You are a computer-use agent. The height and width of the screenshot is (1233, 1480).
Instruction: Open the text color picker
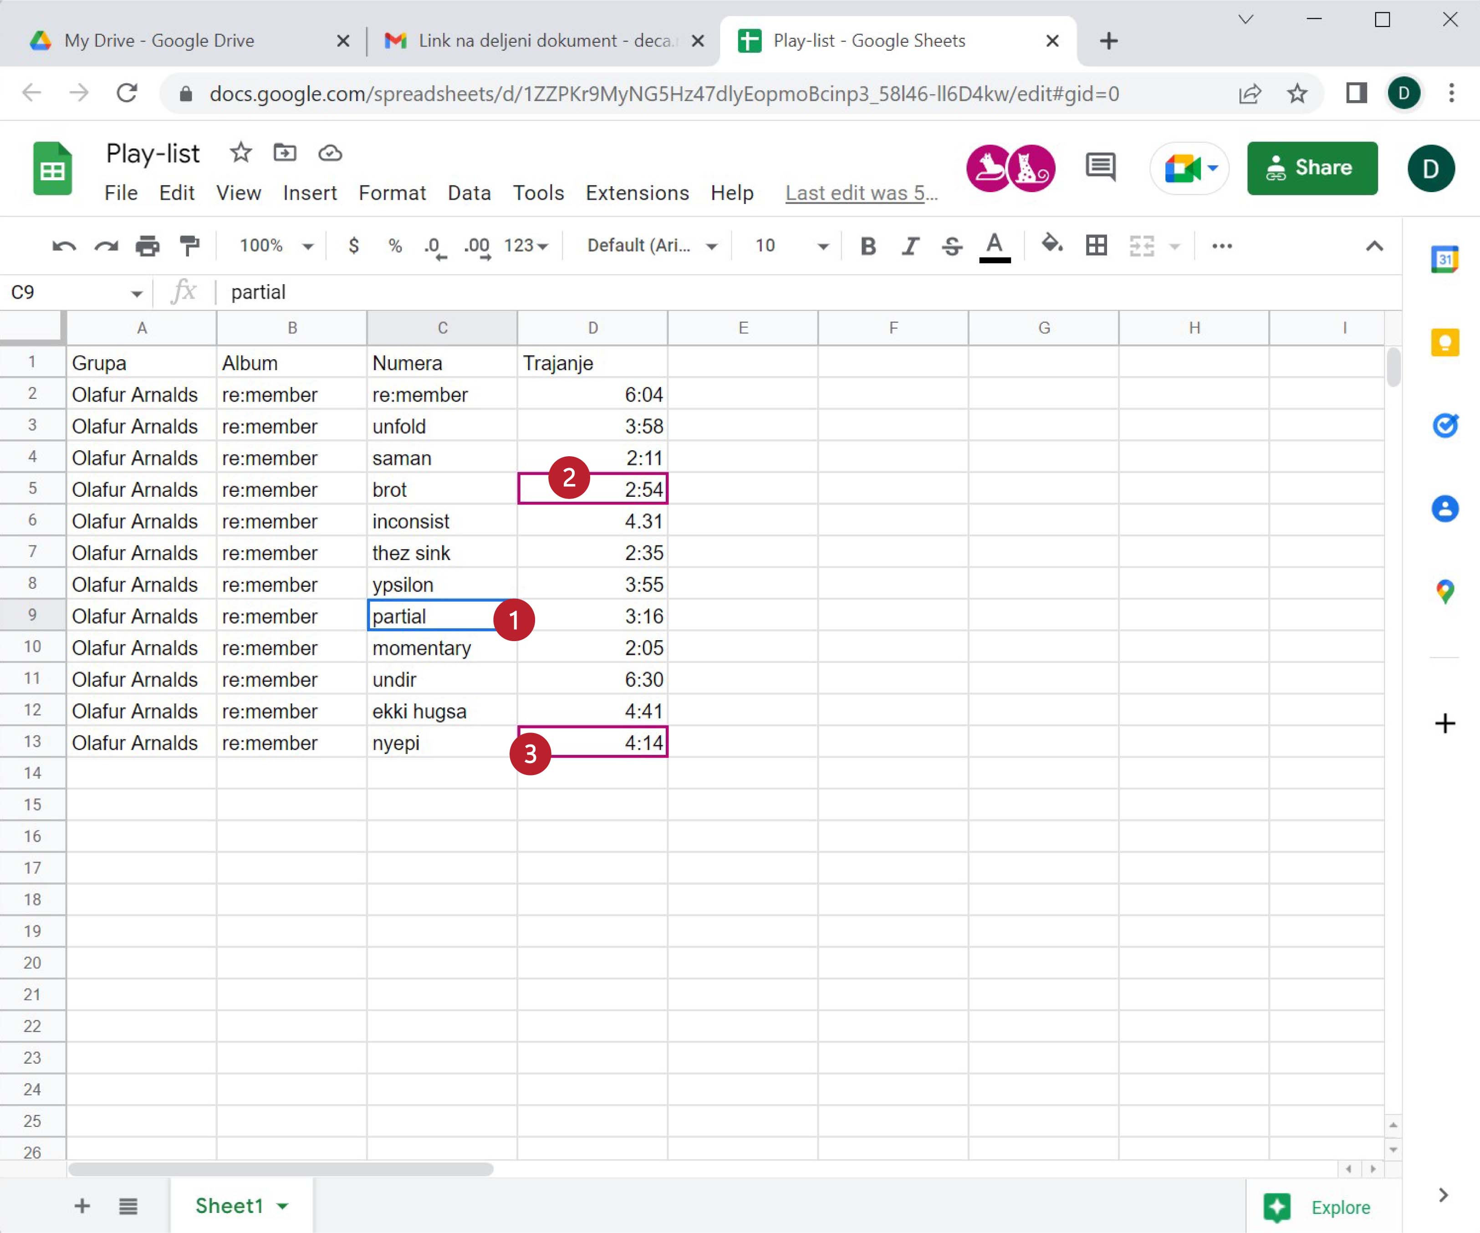tap(995, 246)
